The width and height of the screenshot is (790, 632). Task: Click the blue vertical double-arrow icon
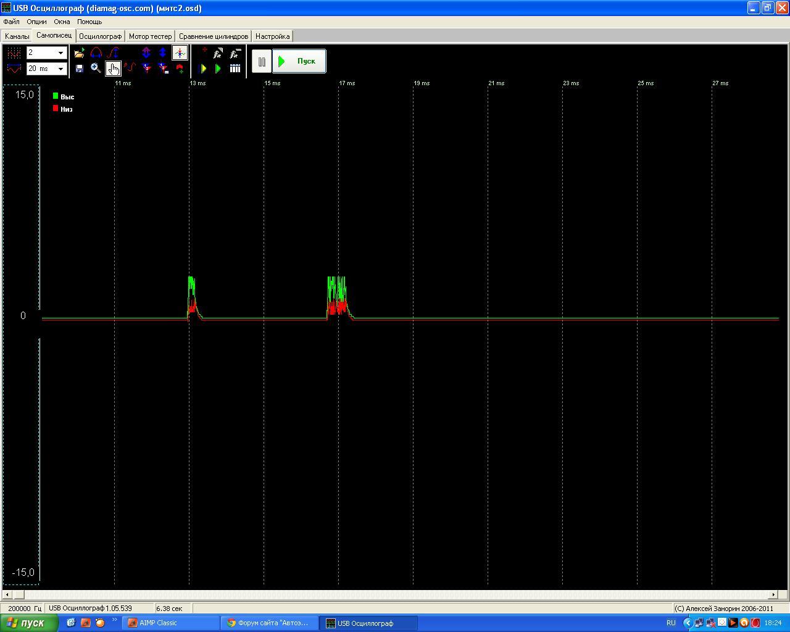point(163,53)
